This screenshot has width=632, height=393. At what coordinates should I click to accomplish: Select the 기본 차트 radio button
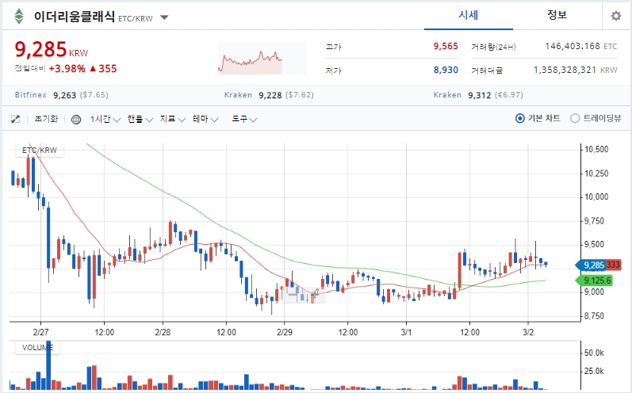[520, 118]
